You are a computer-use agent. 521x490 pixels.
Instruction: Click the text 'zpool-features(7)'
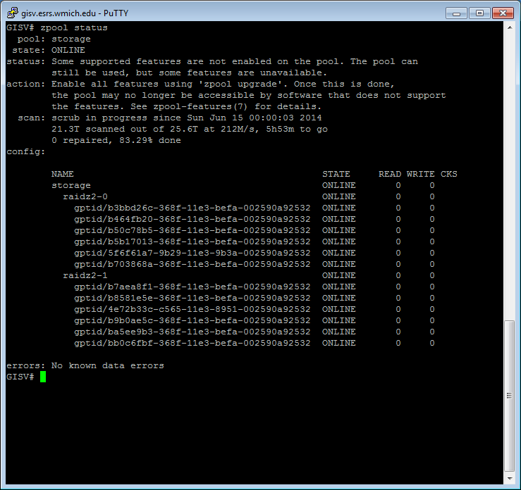pos(200,107)
